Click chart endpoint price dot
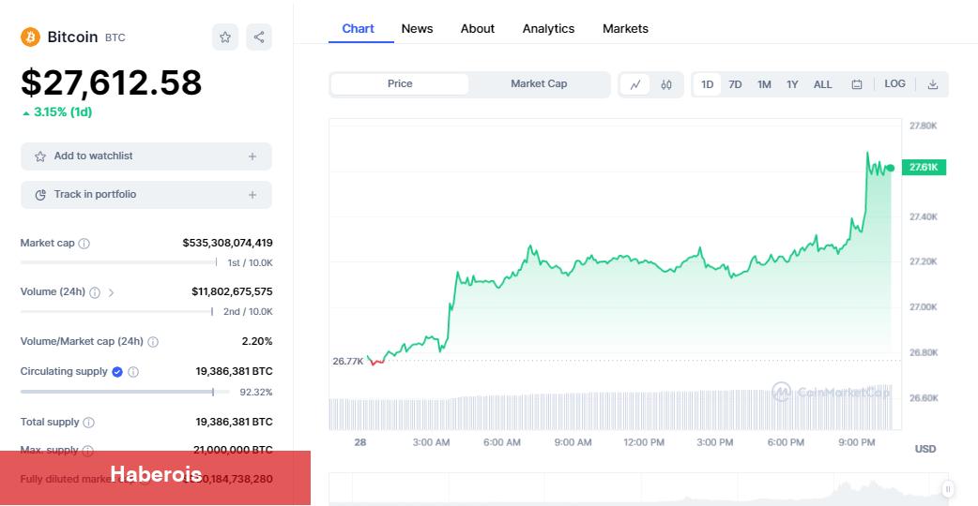This screenshot has width=978, height=506. (891, 168)
